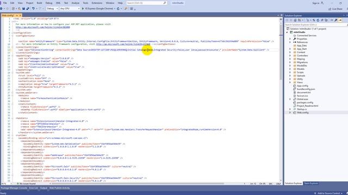The image size is (348, 195).
Task: Click the Refresh icon in Solution Explorer toolbar
Action: 318,20
